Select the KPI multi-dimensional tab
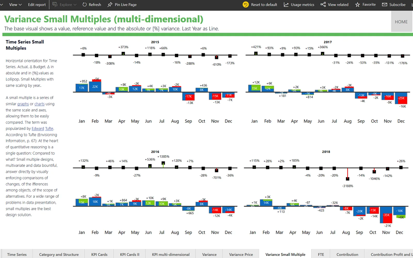 171,254
